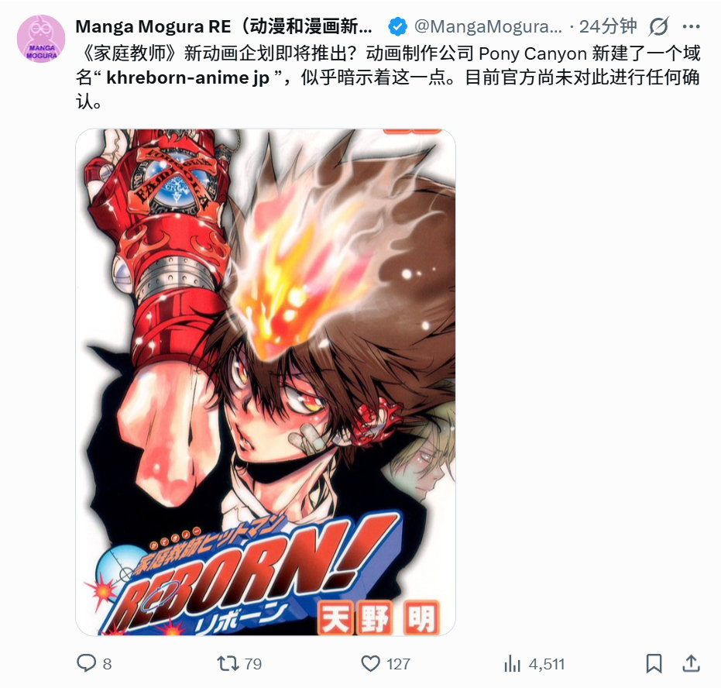This screenshot has width=721, height=688.
Task: Click the Grok explain-post icon
Action: pyautogui.click(x=658, y=26)
